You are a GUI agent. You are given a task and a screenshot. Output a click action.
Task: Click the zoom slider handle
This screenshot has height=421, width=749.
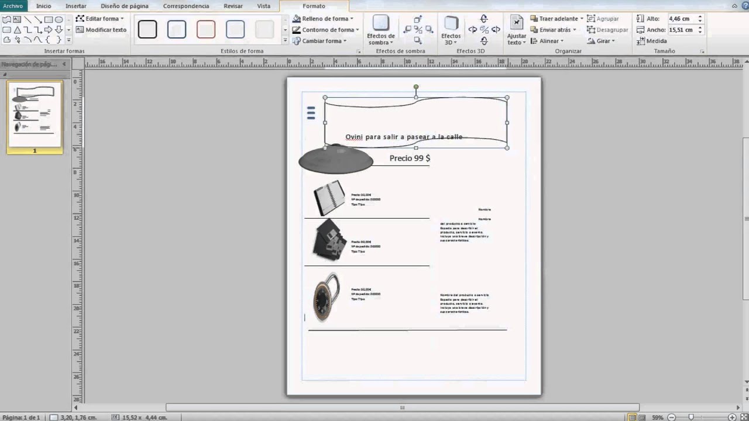click(691, 417)
